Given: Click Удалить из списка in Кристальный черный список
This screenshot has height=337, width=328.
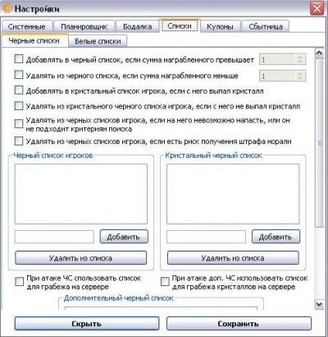Looking at the screenshot, I should [x=233, y=258].
